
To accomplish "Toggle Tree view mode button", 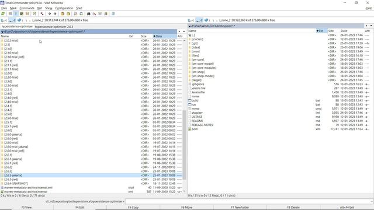I will (x=27, y=14).
